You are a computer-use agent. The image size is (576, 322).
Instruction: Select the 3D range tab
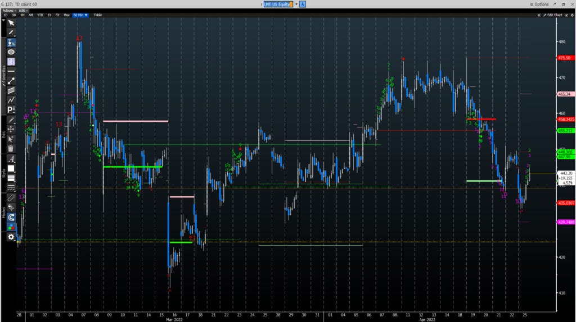click(x=13, y=15)
